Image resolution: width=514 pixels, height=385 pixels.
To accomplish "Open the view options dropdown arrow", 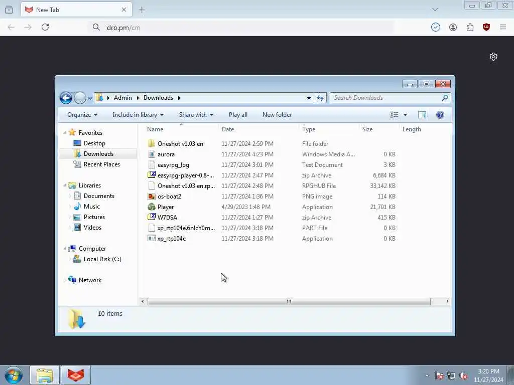I will (x=405, y=115).
